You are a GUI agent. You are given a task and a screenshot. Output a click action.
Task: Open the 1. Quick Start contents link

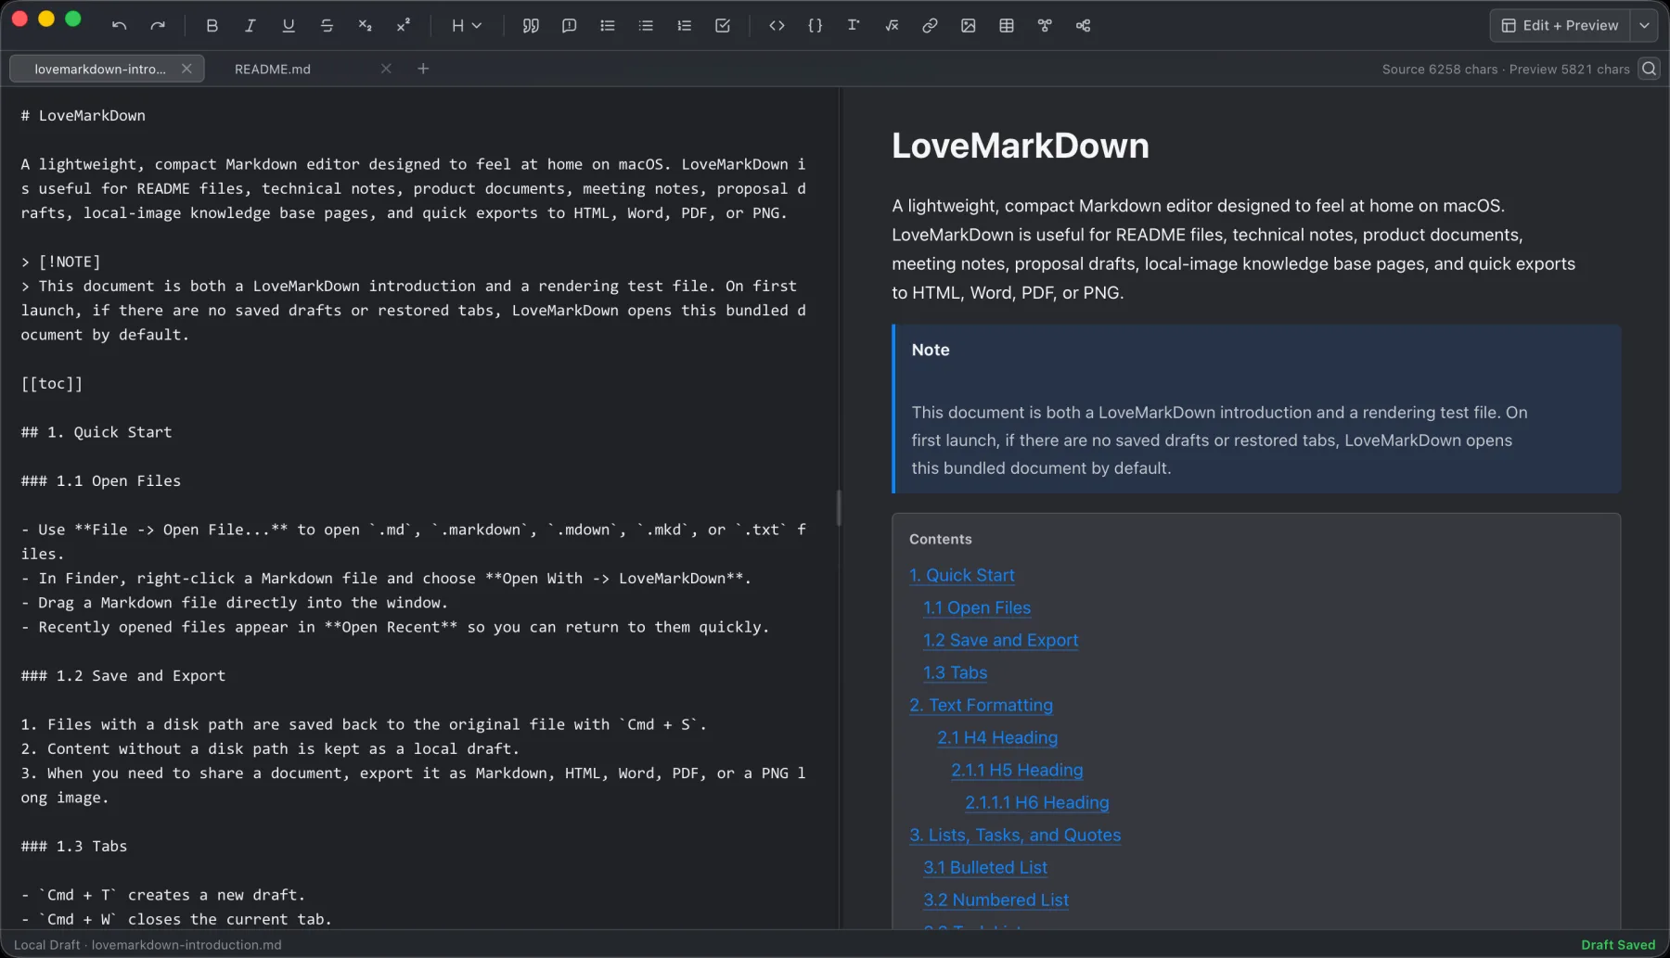click(x=961, y=575)
